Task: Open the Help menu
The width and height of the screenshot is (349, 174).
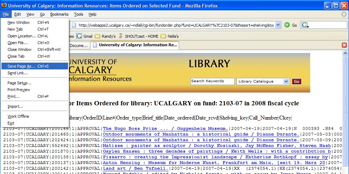Action: [x=92, y=14]
